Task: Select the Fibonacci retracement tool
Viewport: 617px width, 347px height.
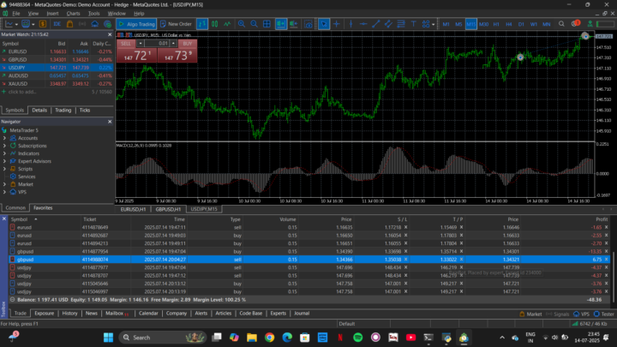Action: (x=401, y=24)
